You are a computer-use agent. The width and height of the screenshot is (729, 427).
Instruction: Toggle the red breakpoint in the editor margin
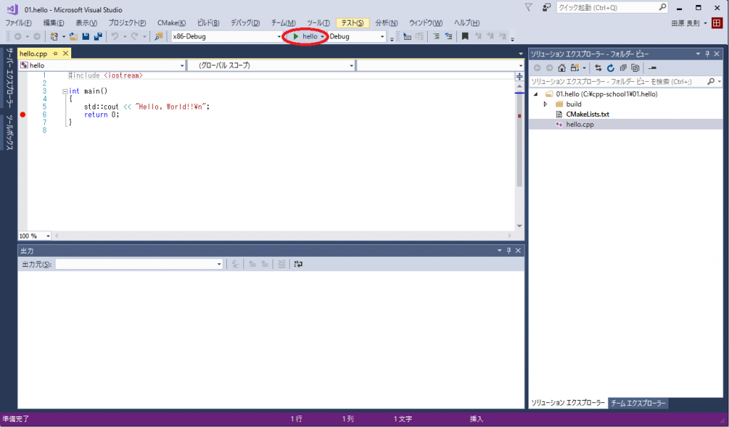[22, 114]
